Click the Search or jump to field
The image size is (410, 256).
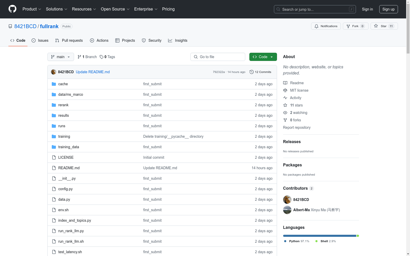pos(315,9)
